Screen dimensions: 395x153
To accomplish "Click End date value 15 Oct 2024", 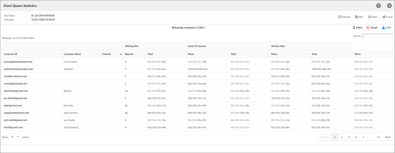I will (43, 19).
